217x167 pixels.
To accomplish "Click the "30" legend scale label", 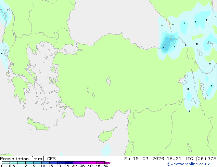I will point(74,166).
